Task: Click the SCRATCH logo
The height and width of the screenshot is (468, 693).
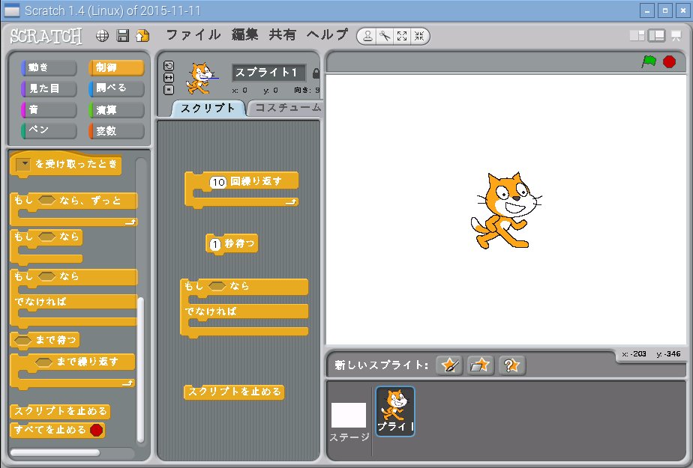Action: pos(46,36)
